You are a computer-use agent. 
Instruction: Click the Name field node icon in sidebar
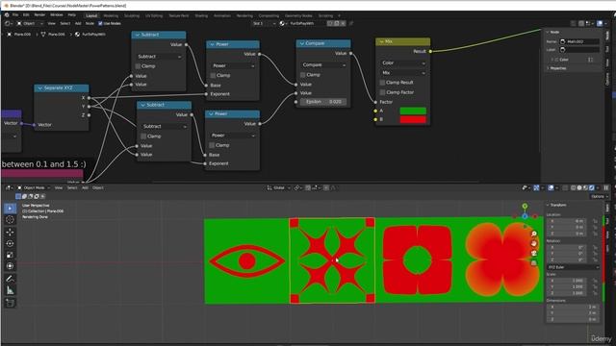pyautogui.click(x=562, y=41)
